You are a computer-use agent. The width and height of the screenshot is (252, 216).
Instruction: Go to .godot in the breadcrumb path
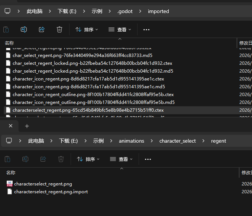click(x=125, y=11)
